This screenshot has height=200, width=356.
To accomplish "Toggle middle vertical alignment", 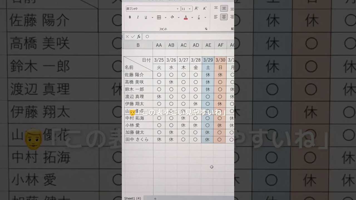I will coord(224,8).
